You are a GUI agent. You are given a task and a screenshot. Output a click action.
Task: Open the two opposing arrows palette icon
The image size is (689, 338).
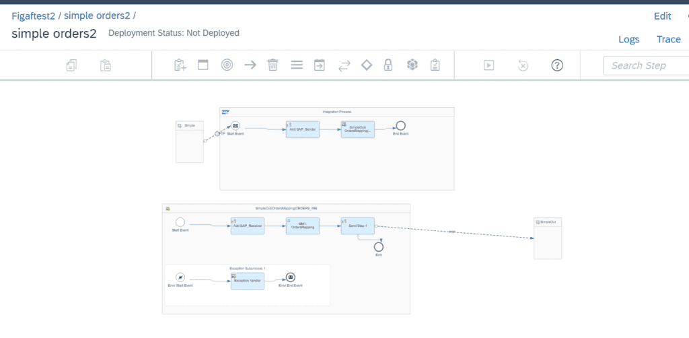click(x=344, y=65)
